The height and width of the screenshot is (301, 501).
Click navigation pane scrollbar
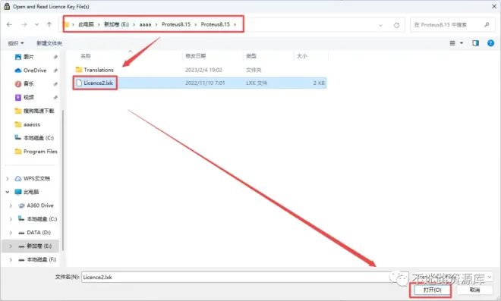point(62,180)
